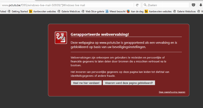This screenshot has width=203, height=108.
Task: Click the reload page icon
Action: 137,5
